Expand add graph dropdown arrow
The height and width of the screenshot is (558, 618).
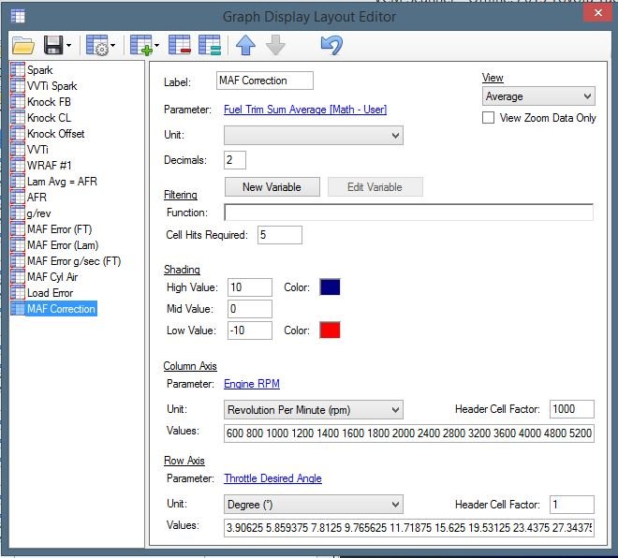point(157,45)
